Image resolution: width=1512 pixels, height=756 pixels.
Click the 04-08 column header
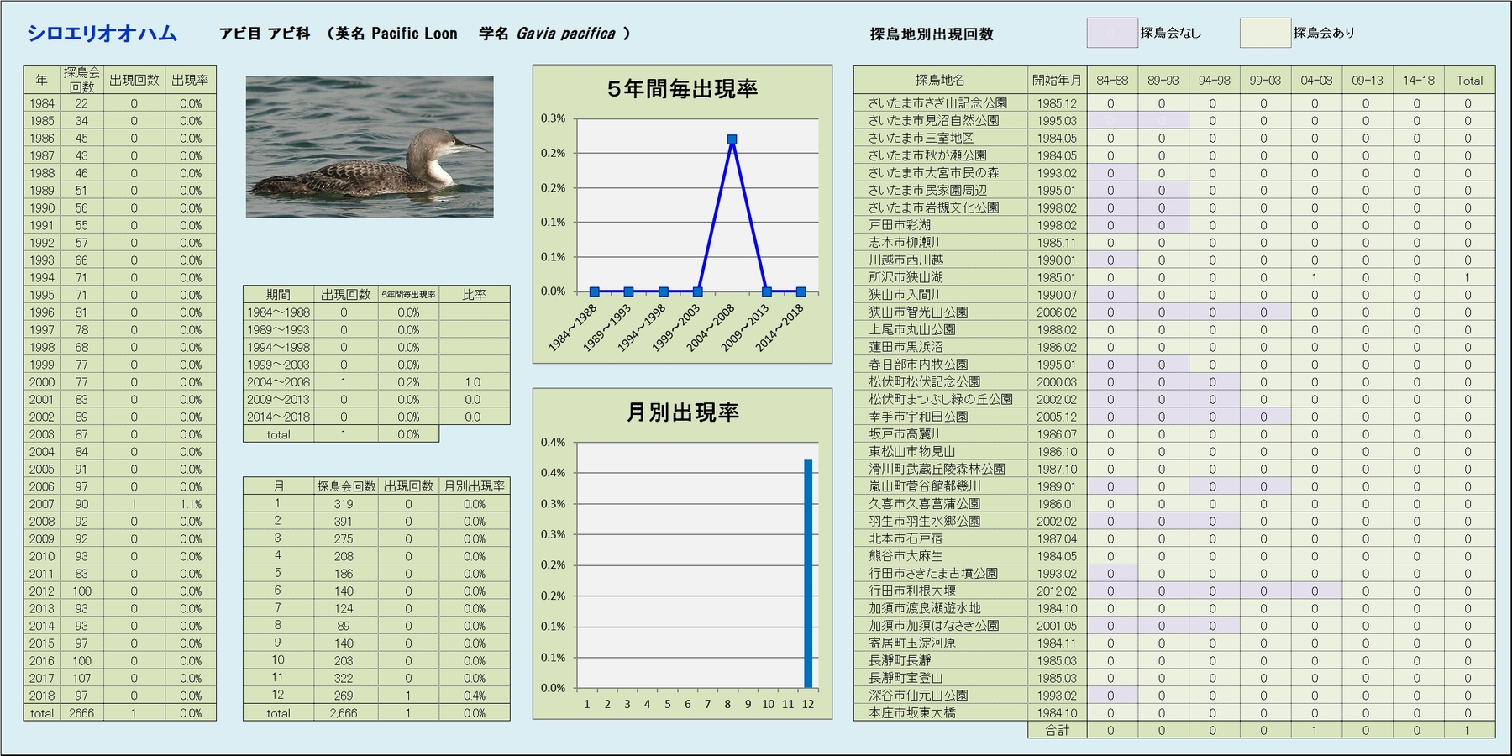[x=1315, y=81]
